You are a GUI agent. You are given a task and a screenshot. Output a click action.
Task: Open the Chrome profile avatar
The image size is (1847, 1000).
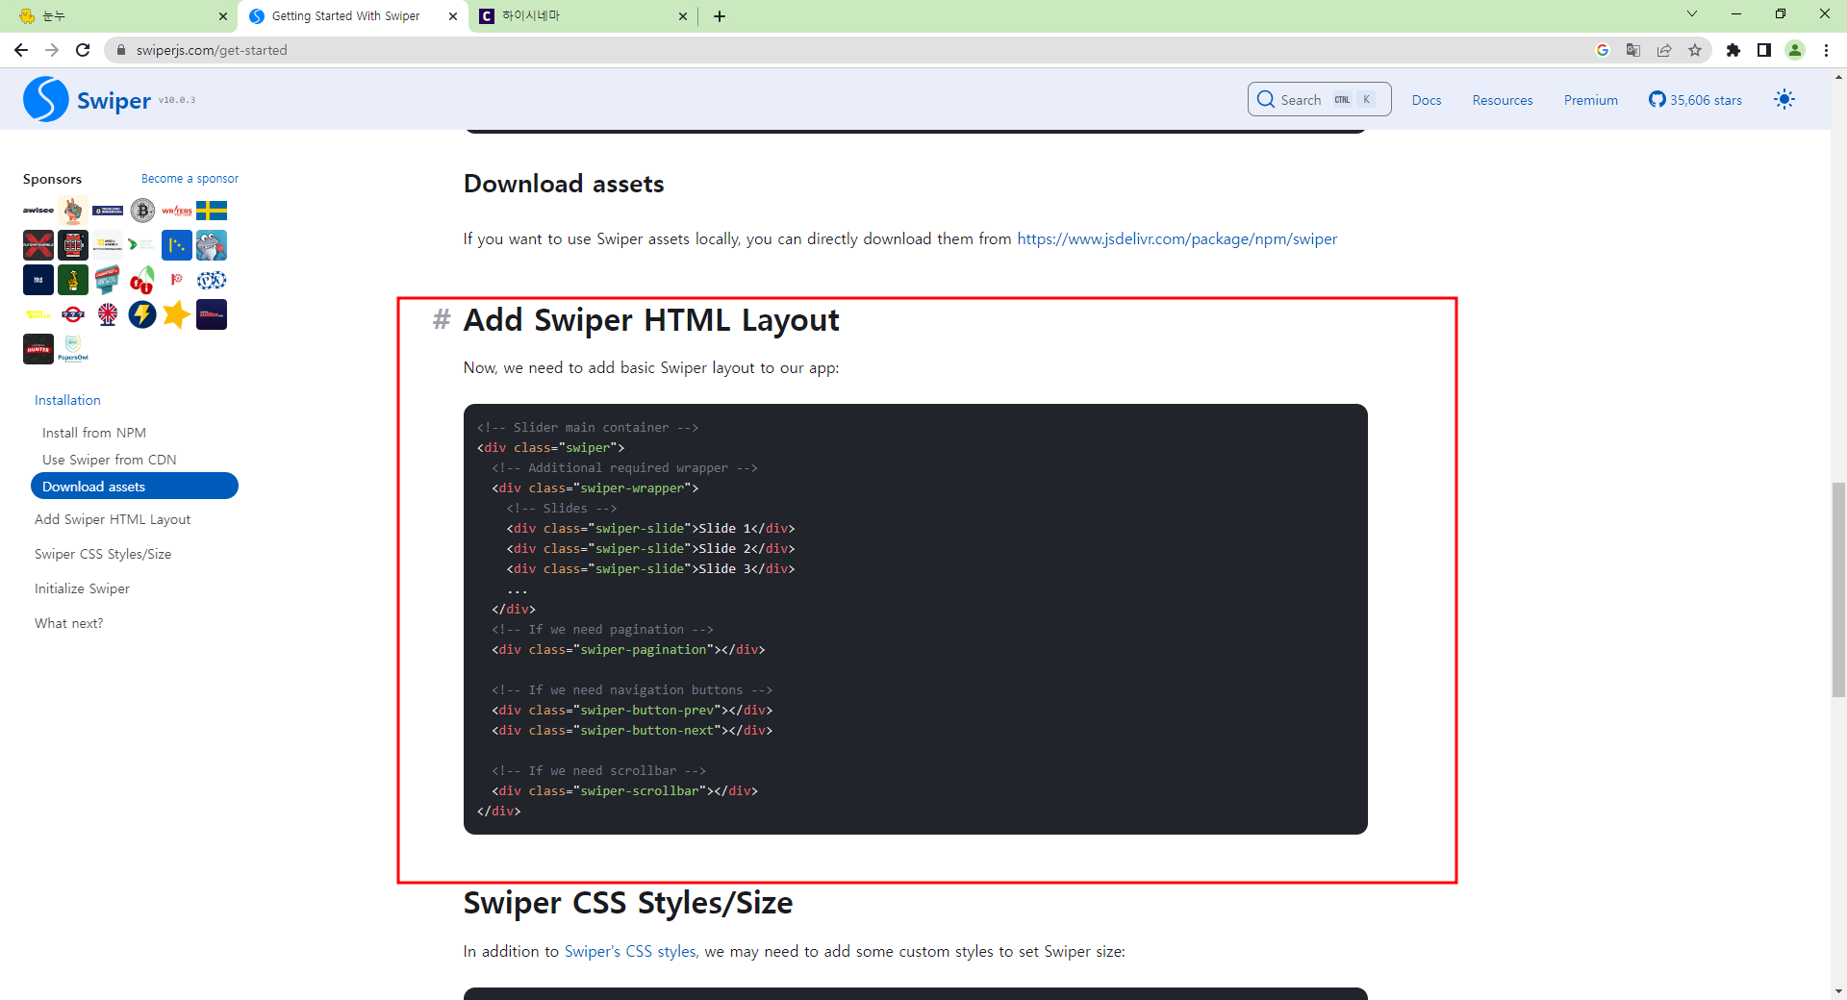tap(1795, 50)
